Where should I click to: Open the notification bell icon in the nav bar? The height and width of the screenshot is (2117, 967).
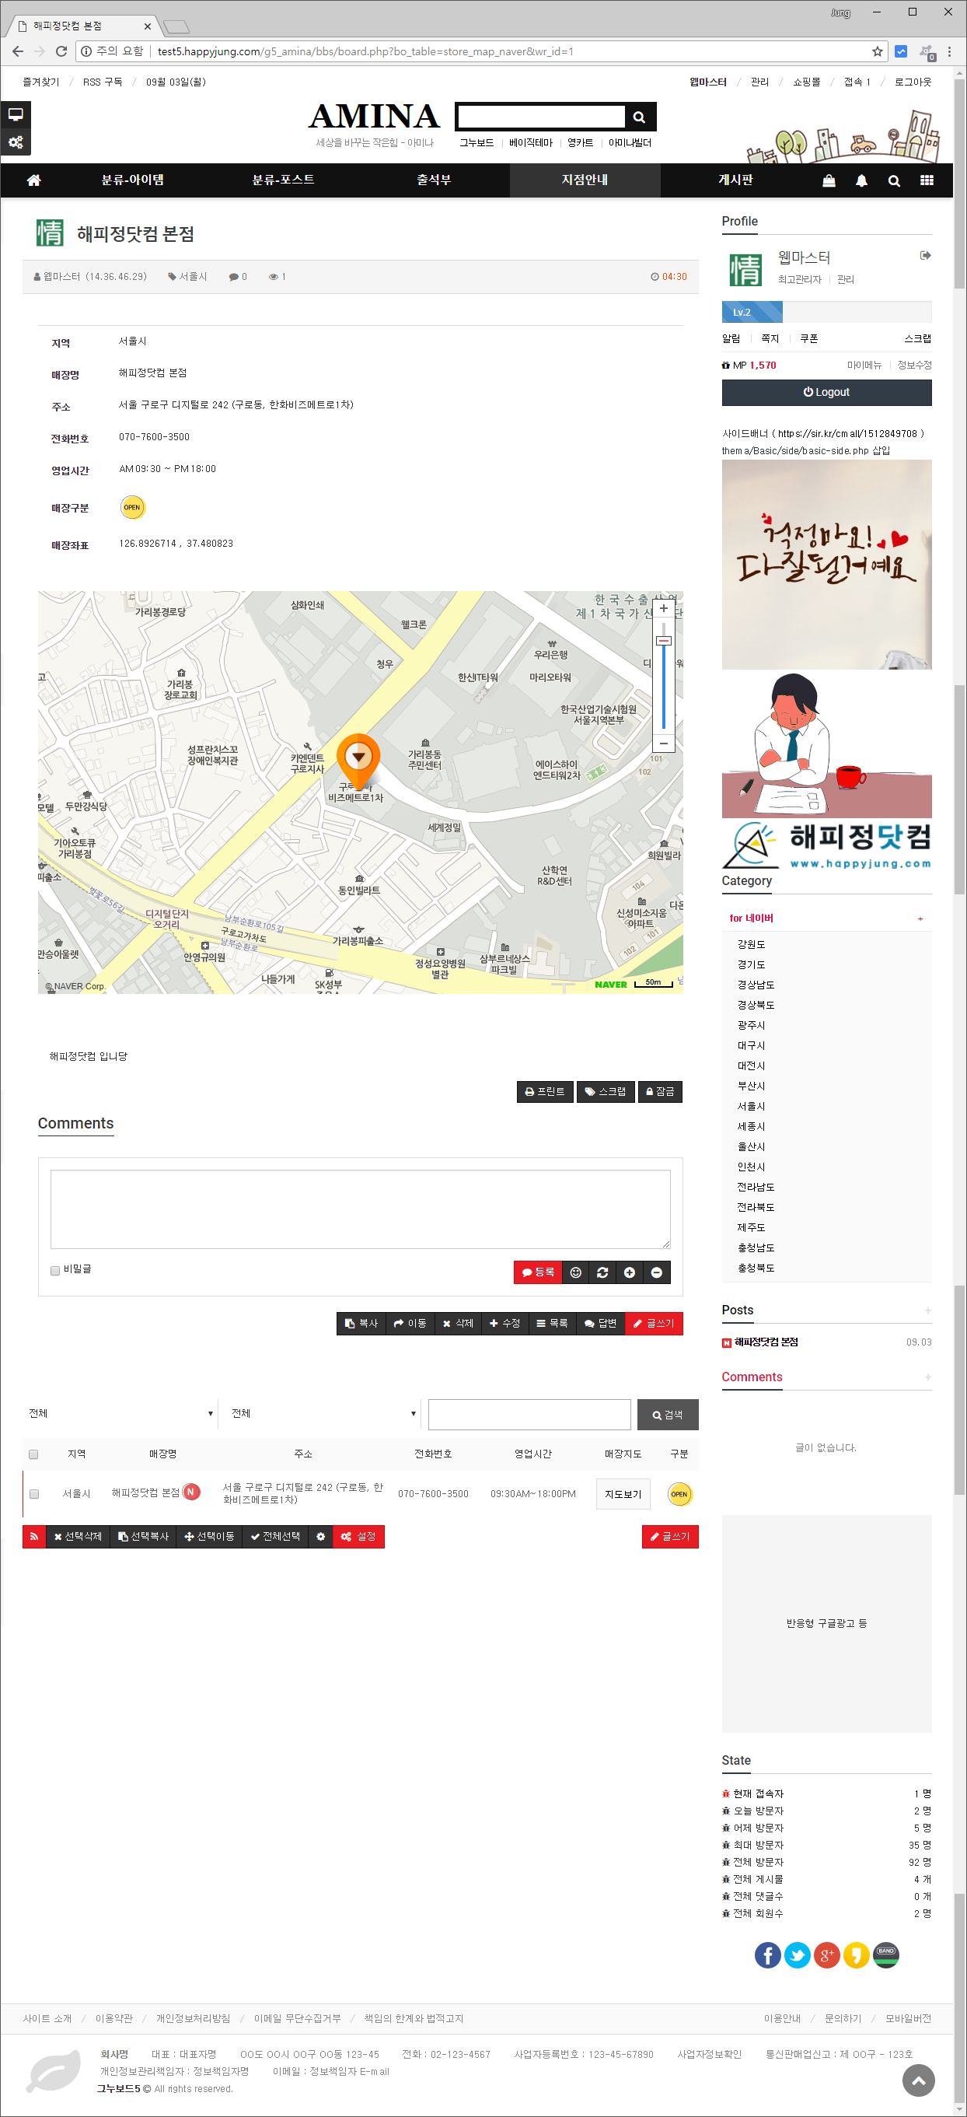(x=861, y=180)
